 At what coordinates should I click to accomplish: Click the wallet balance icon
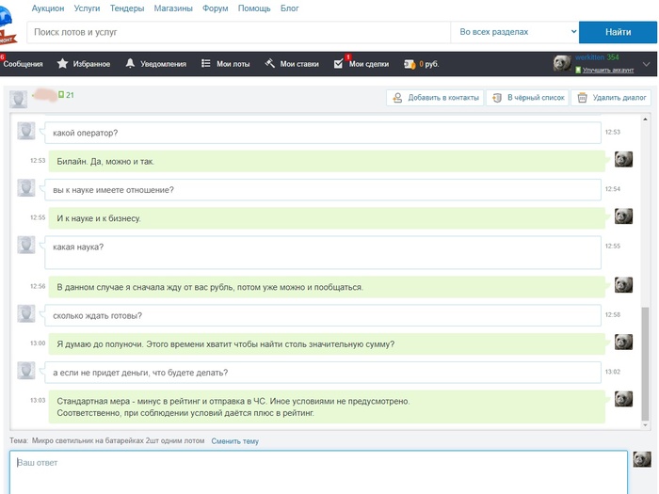pos(410,64)
